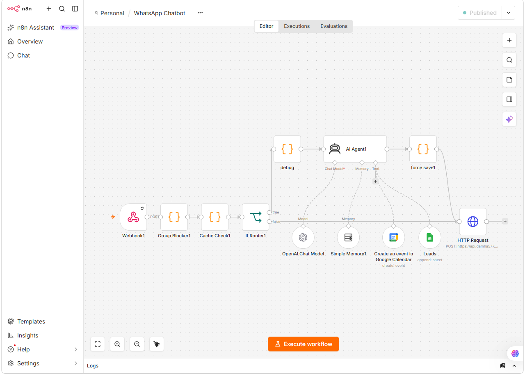Select the If Router1 node

coord(256,217)
